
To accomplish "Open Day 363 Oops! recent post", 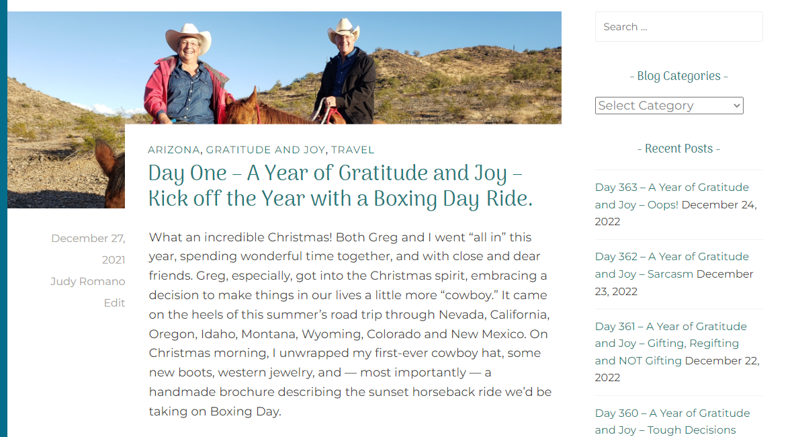I will [672, 196].
